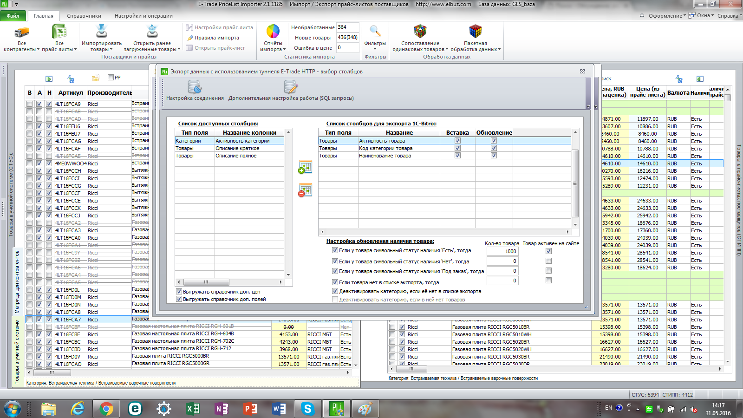Viewport: 743px width, 418px height.
Task: Click the Валюта column header
Action: (x=678, y=93)
